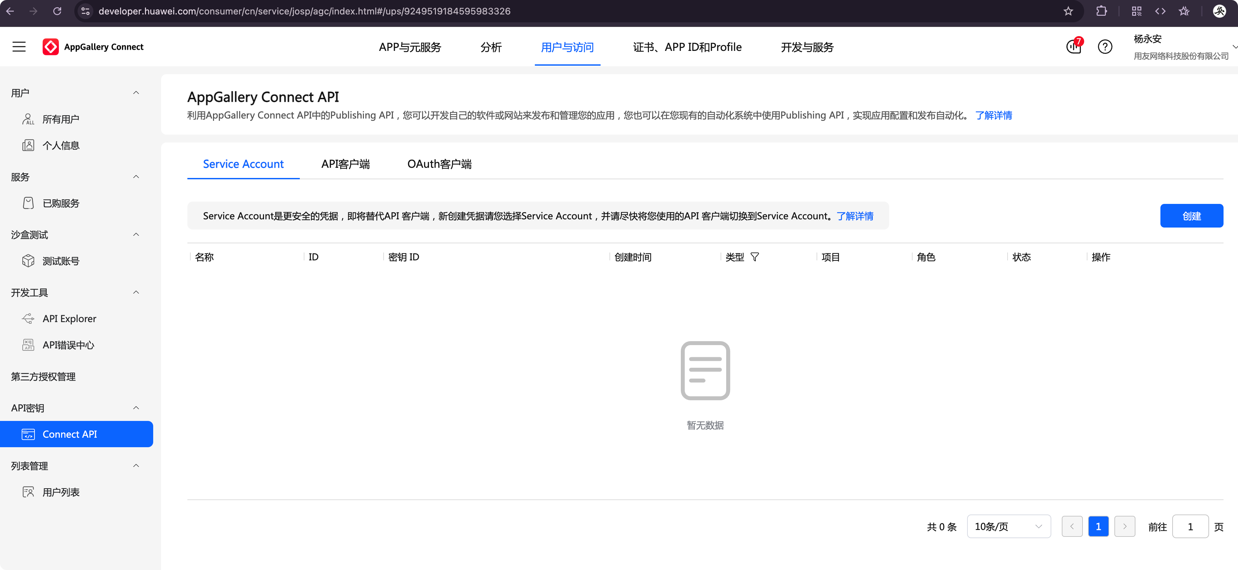This screenshot has width=1238, height=570.
Task: Click the 创建 button
Action: [1191, 216]
